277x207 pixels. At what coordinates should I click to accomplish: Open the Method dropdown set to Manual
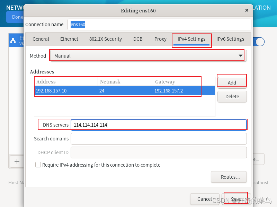pyautogui.click(x=148, y=56)
